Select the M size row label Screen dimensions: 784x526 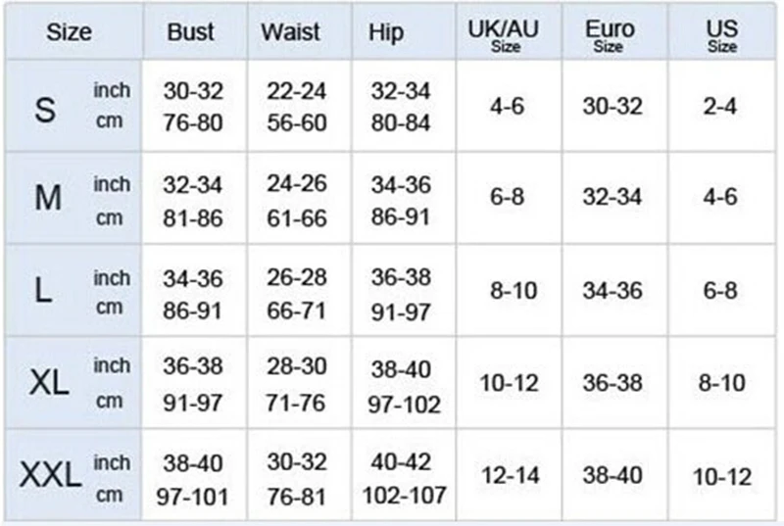click(x=48, y=197)
